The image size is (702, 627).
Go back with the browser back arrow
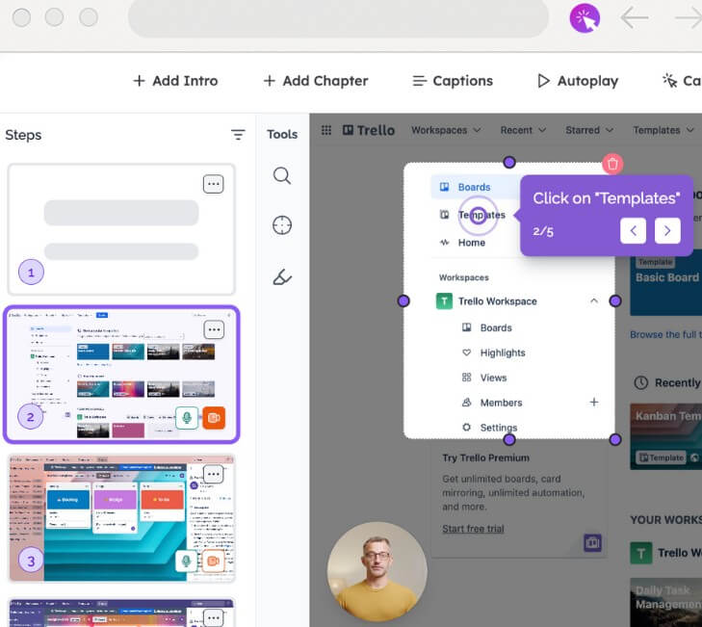click(635, 18)
